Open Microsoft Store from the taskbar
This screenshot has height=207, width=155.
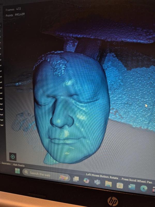click(x=120, y=185)
